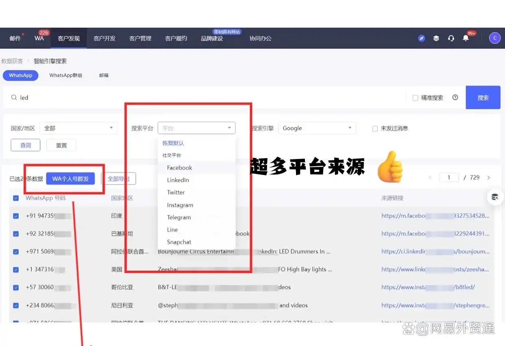Open source link ending /bounjoum
This screenshot has width=505, height=346.
(435, 252)
